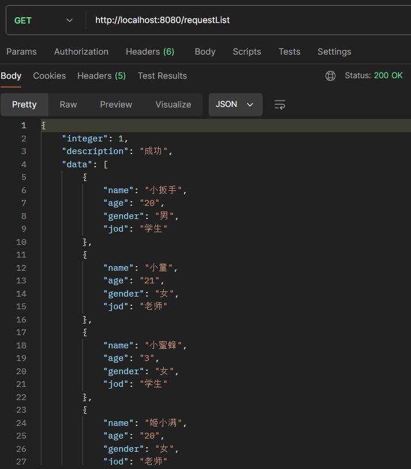
Task: Go to the Scripts tab
Action: [247, 52]
